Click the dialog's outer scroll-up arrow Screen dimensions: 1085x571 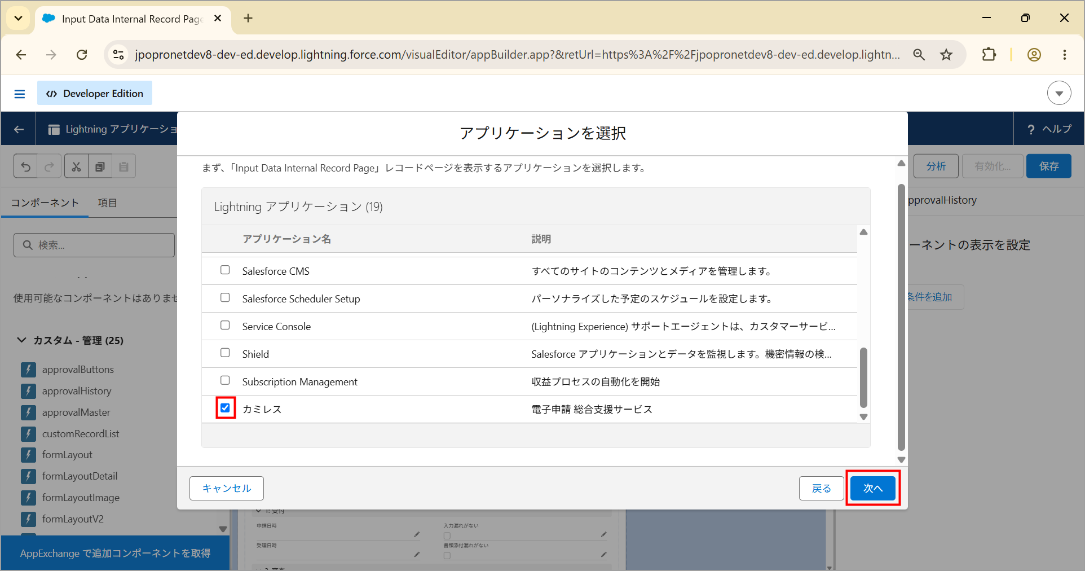[901, 163]
